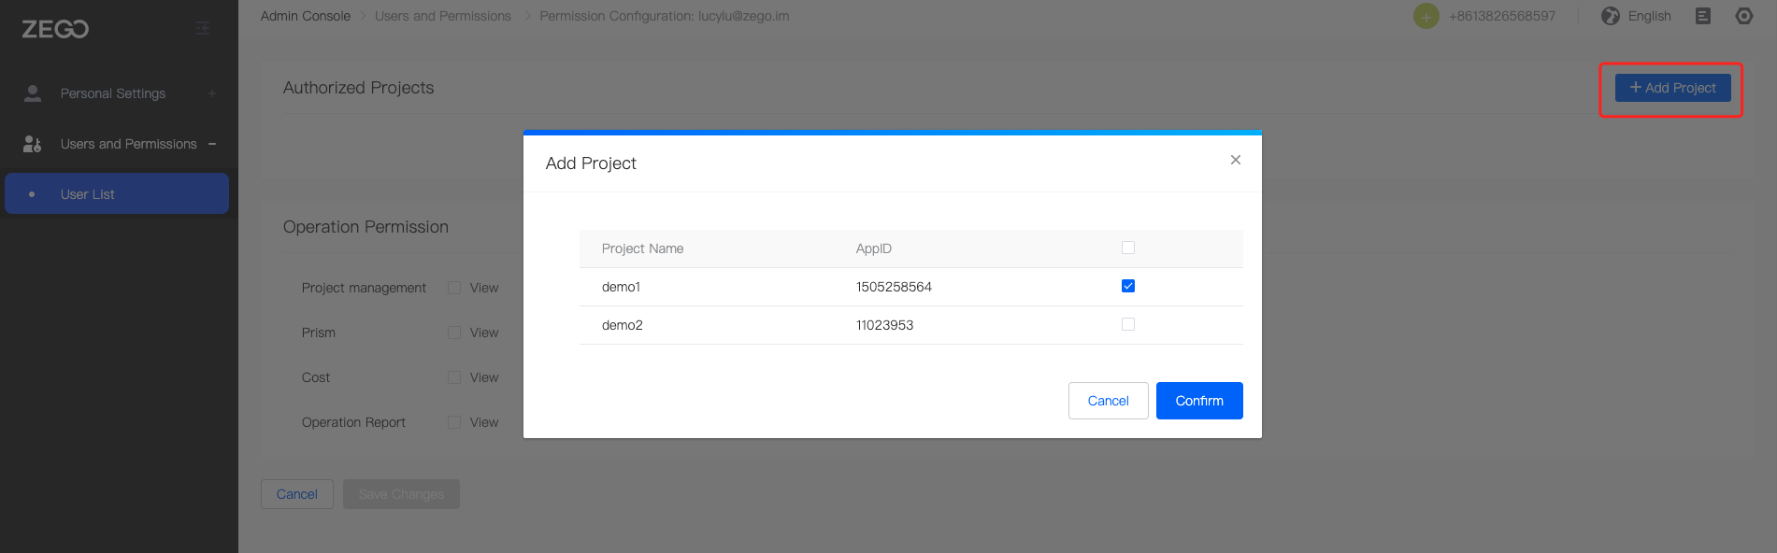
Task: Uncheck the demo1 project checkbox
Action: tap(1127, 286)
